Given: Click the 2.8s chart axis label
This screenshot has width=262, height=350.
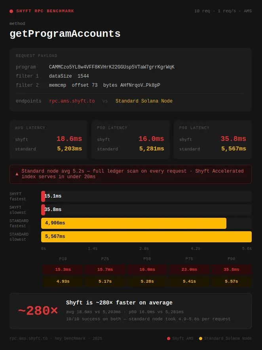Looking at the screenshot, I should pyautogui.click(x=144, y=248).
